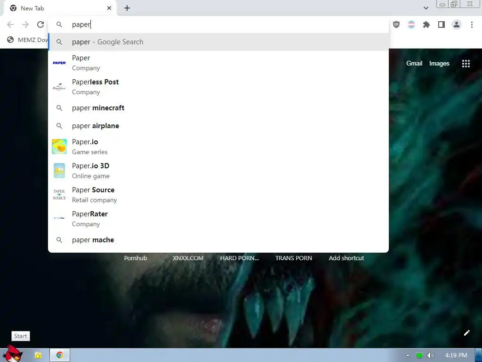Click the green network tray icon
Screen dimensions: 482x362
[x=419, y=355]
